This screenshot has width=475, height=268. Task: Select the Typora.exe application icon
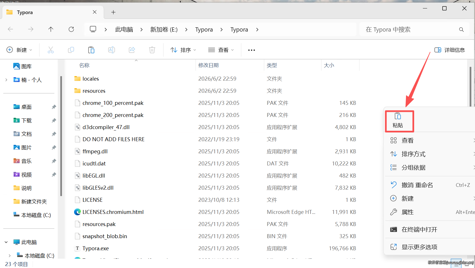(x=77, y=248)
